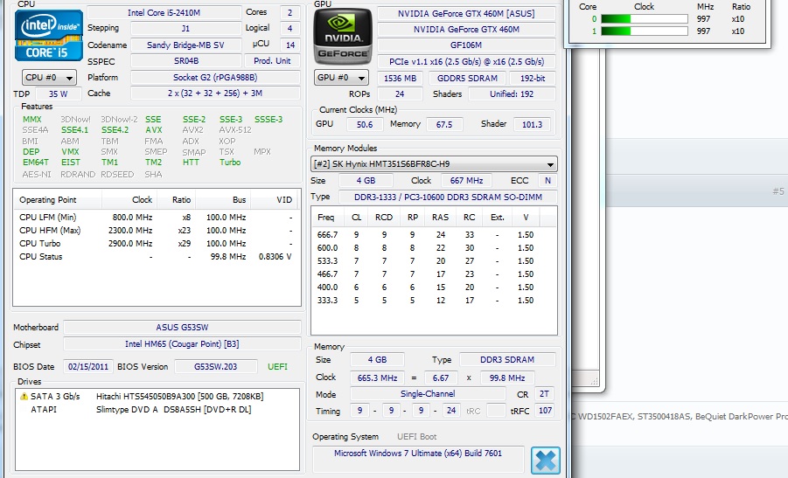Click the Freq column header in timings

pyautogui.click(x=325, y=217)
